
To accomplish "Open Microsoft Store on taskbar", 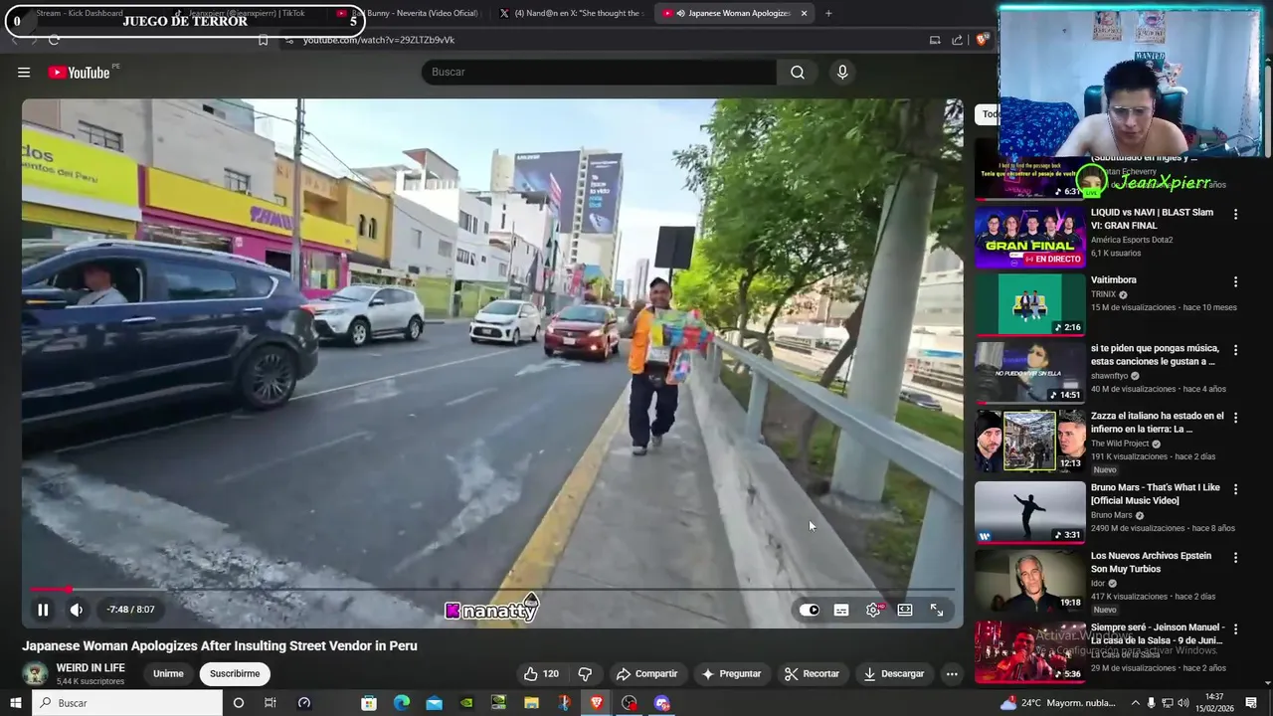I will (x=369, y=703).
